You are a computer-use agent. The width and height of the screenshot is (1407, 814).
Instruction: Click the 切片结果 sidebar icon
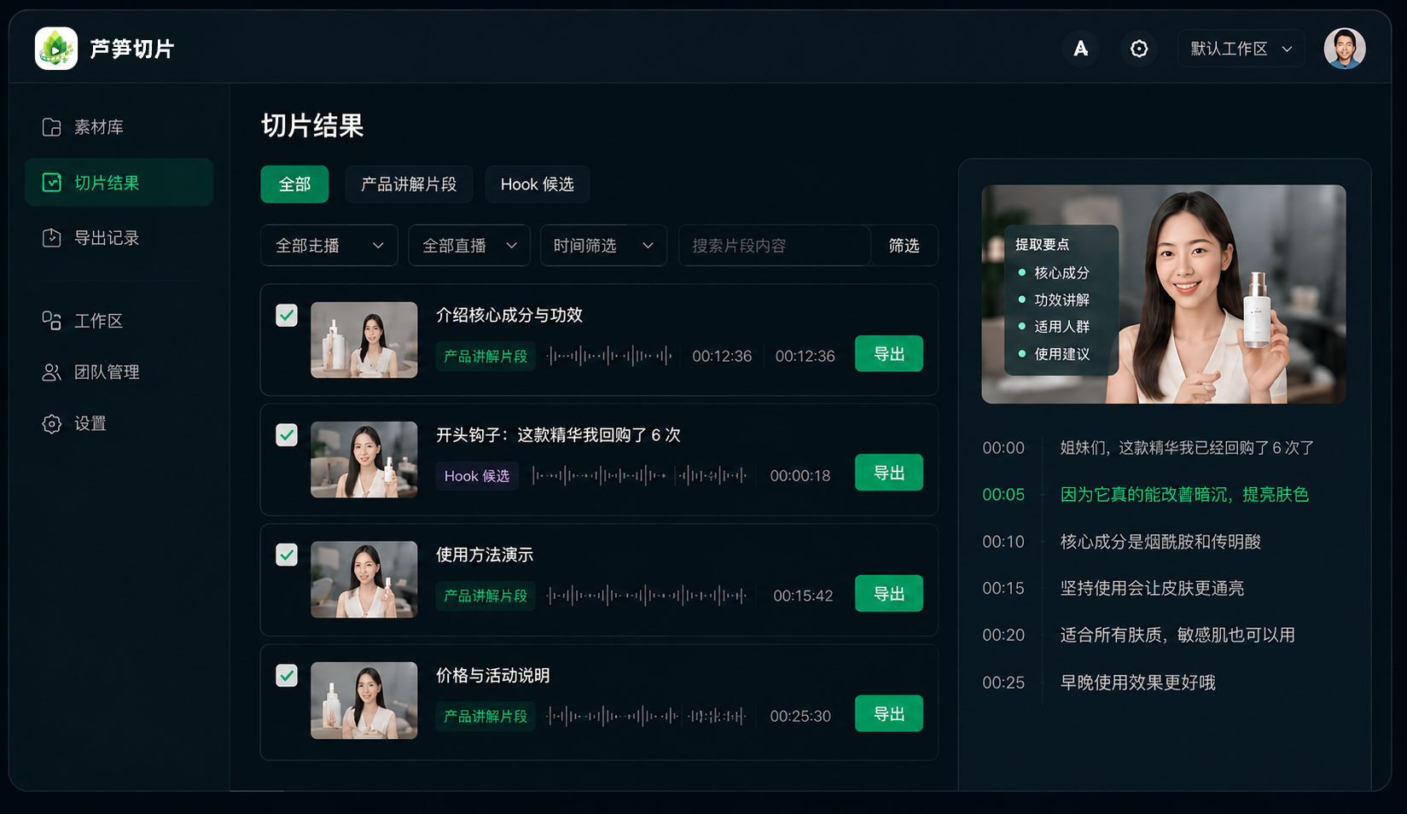pyautogui.click(x=51, y=183)
